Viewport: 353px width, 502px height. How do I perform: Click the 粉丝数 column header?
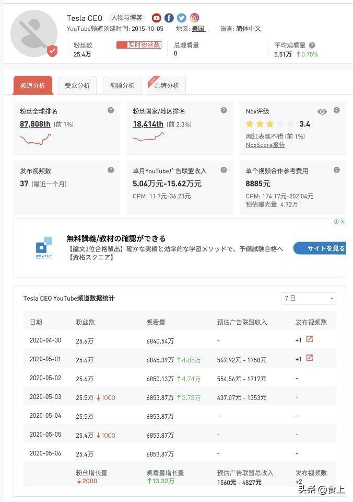click(x=85, y=322)
